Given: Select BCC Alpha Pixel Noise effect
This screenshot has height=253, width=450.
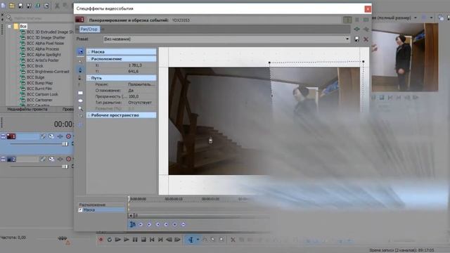Looking at the screenshot, I should [45, 44].
